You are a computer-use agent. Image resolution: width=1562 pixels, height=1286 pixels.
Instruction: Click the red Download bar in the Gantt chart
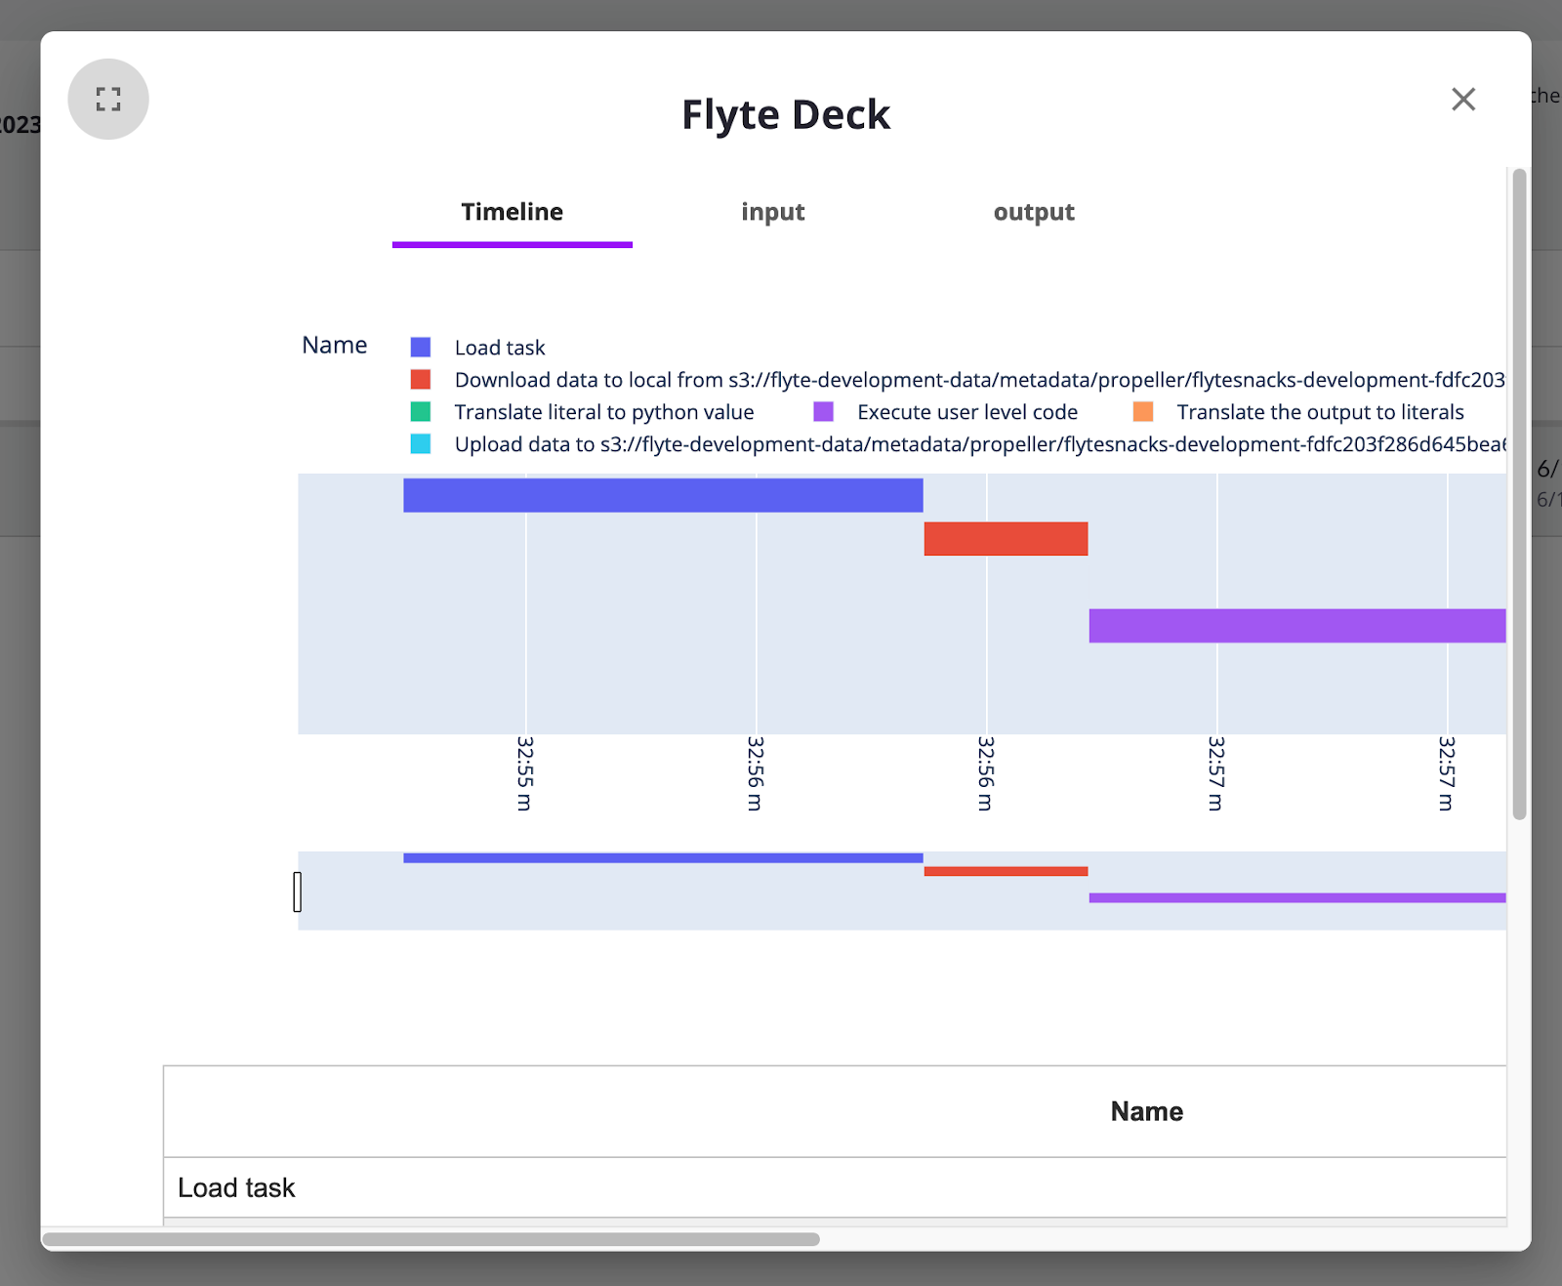coord(1005,540)
